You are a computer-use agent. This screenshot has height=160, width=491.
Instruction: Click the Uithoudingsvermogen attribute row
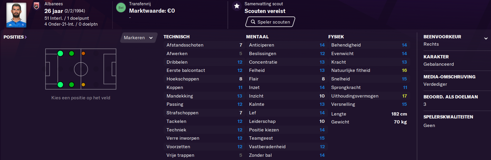(369, 96)
